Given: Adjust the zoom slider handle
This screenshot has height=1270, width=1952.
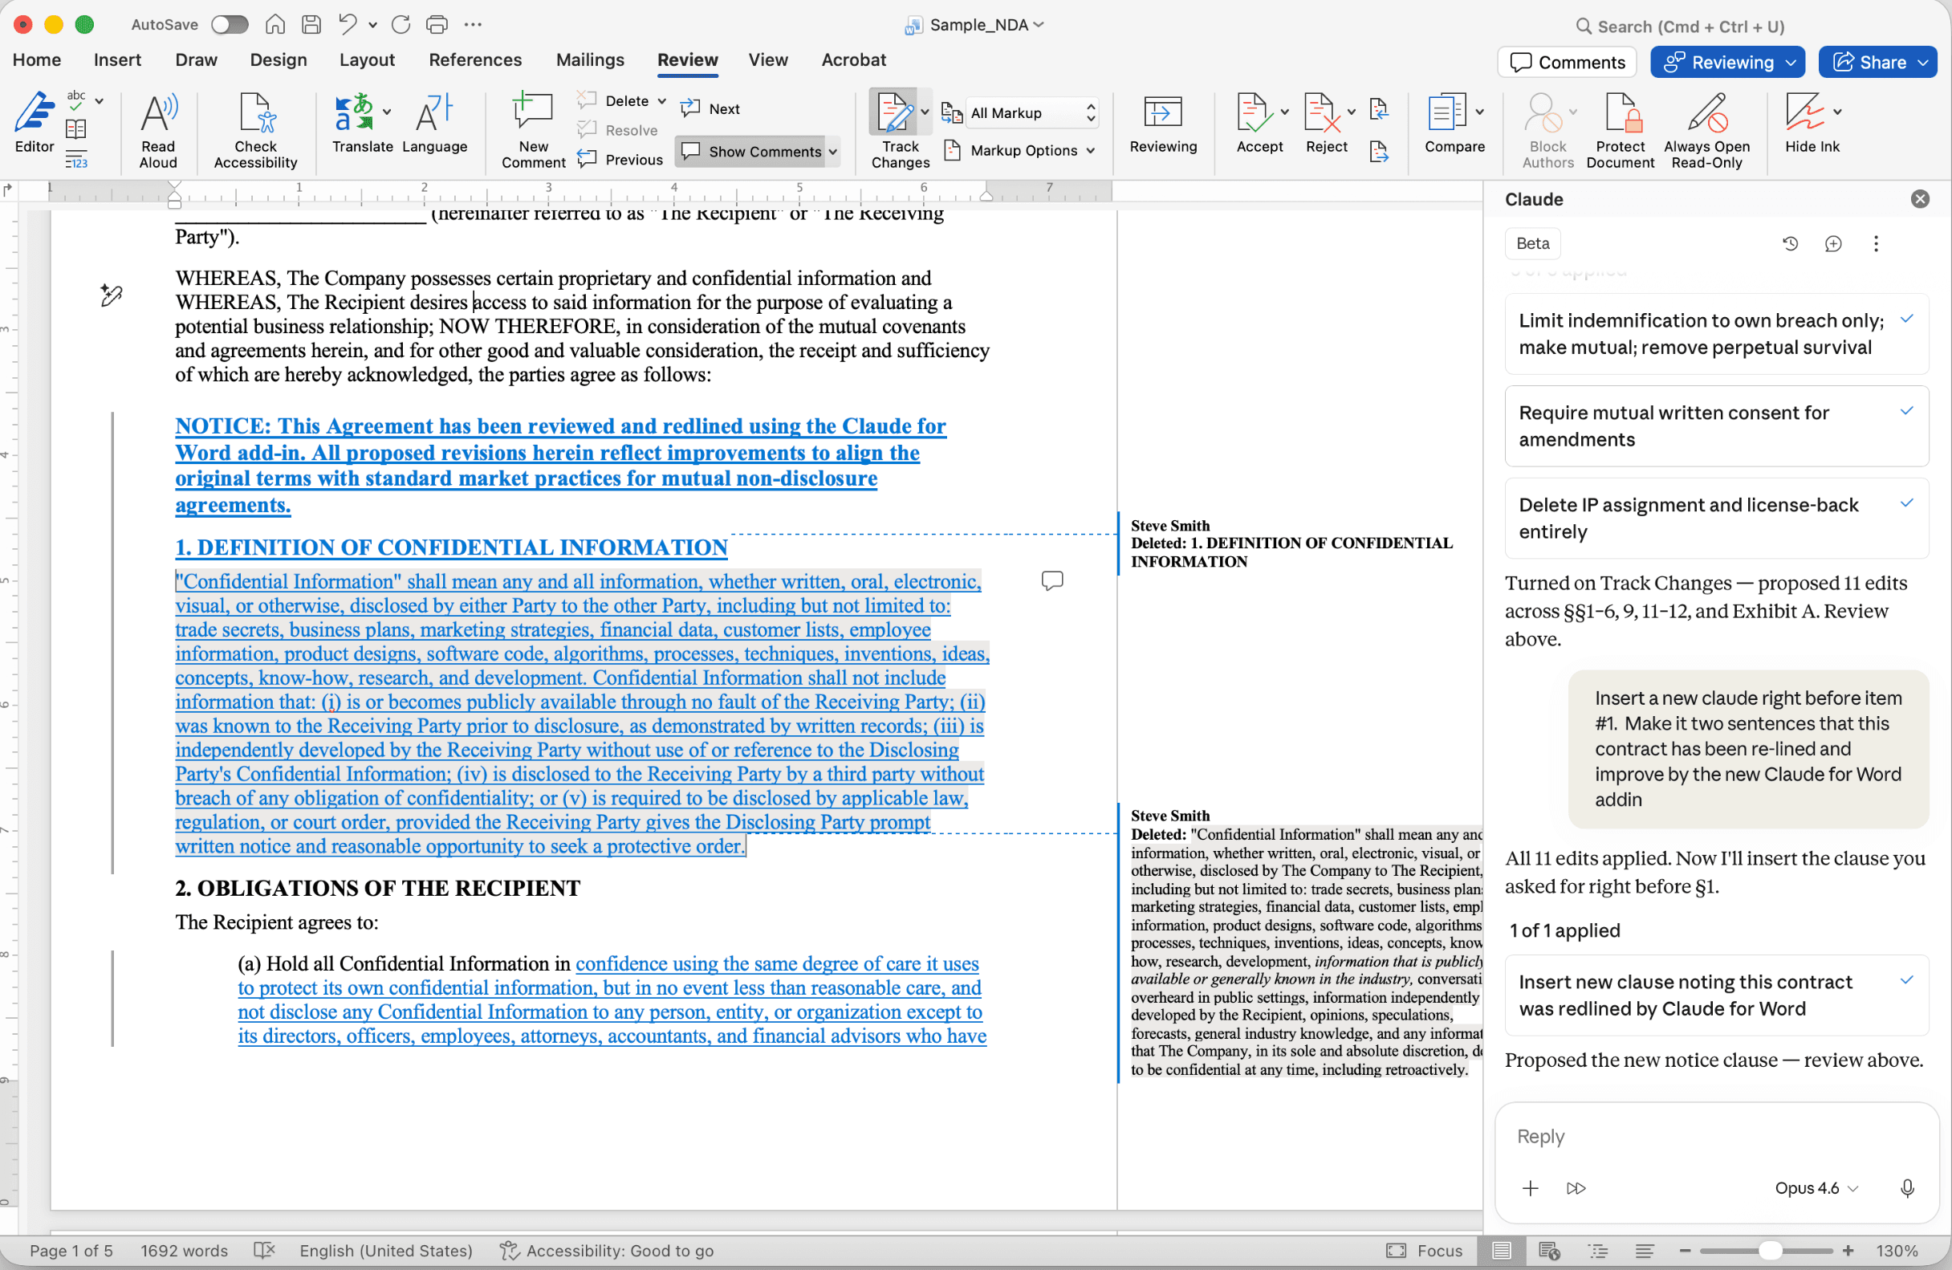Looking at the screenshot, I should (x=1771, y=1250).
